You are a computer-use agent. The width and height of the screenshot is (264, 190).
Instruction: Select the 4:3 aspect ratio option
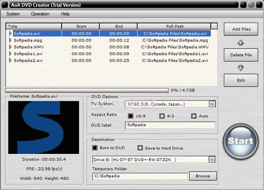point(162,116)
